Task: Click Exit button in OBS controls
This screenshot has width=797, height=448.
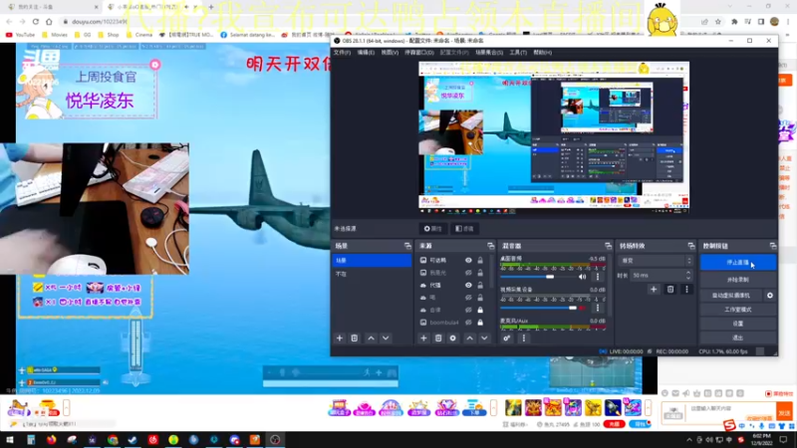Action: [738, 337]
